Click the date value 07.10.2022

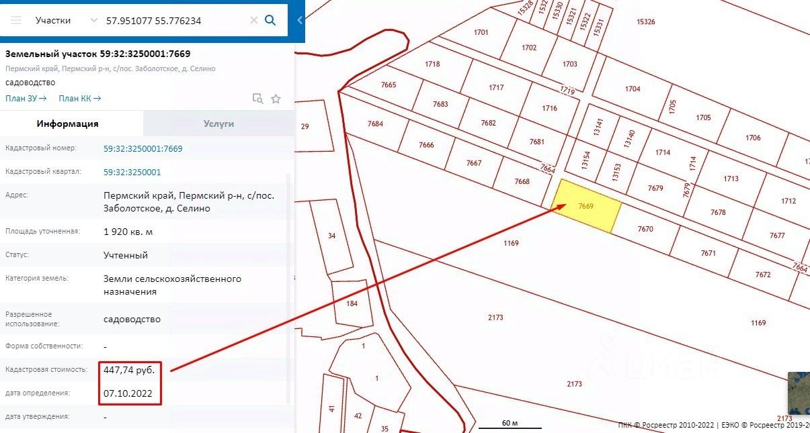pos(126,392)
